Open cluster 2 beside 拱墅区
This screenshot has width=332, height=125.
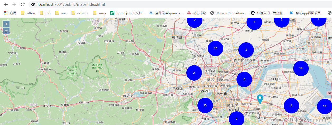click(194, 73)
